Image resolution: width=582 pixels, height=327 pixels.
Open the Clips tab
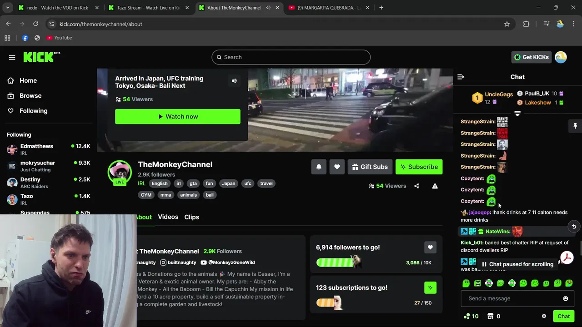tap(191, 217)
